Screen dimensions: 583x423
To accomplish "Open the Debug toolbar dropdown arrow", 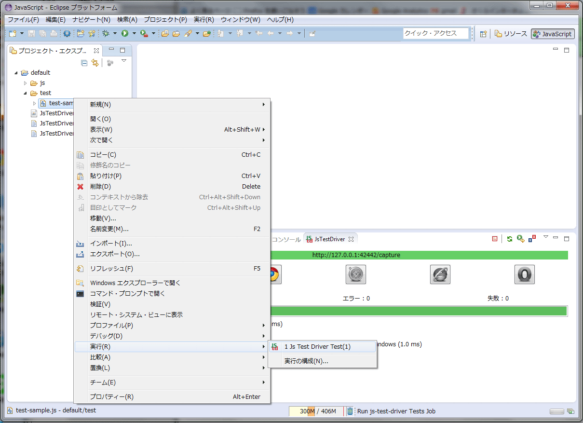I will pos(115,33).
